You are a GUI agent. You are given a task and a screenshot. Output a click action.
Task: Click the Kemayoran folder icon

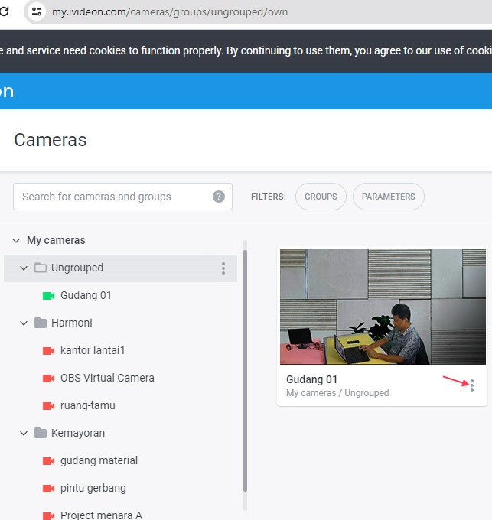tap(41, 433)
